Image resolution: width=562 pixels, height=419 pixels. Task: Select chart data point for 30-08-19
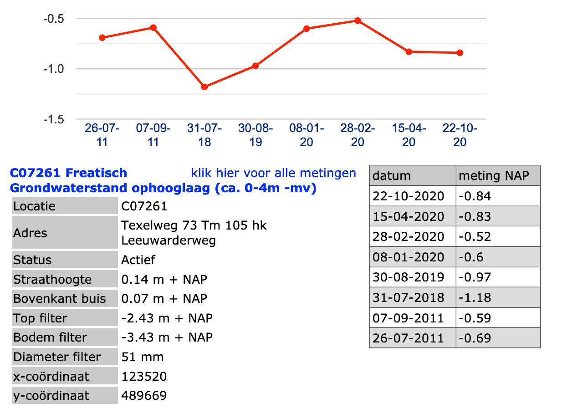pos(255,66)
